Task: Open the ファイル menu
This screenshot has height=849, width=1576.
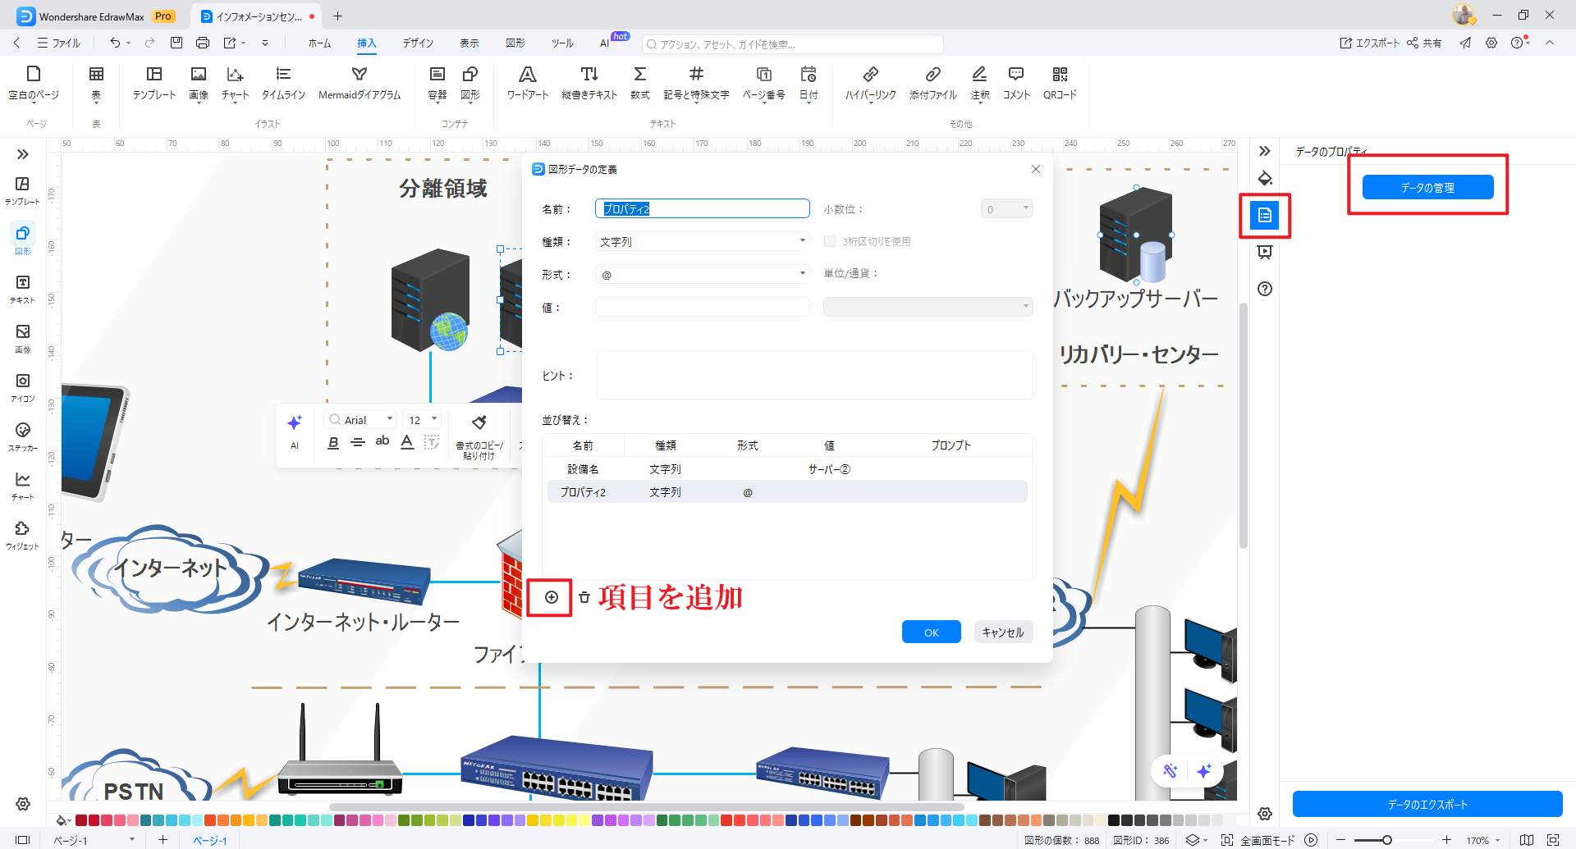Action: (59, 43)
